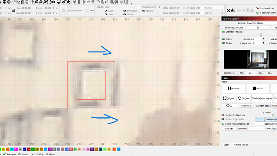The image size is (277, 156).
Task: Open the Yazı tipi Arial font dropdown
Action: coord(122,7)
